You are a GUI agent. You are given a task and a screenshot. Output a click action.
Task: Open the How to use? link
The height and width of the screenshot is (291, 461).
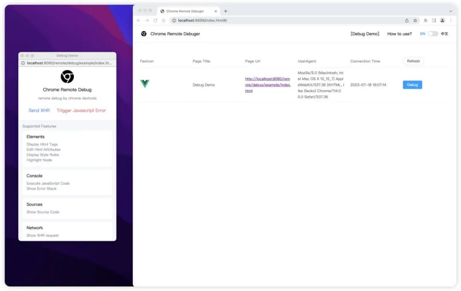399,34
